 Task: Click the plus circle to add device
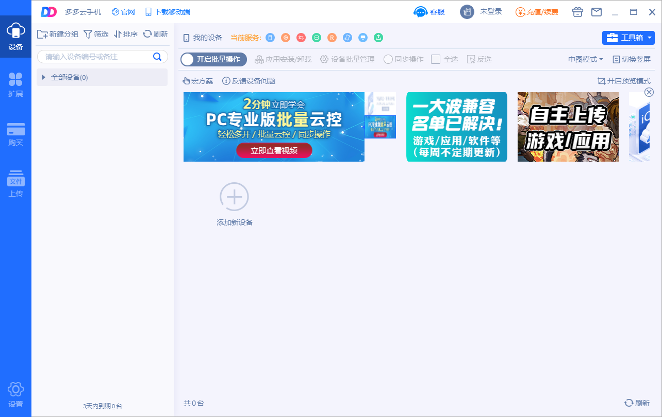pos(235,197)
